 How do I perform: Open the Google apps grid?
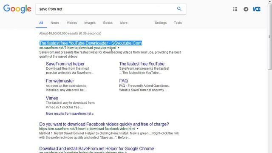pyautogui.click(x=235, y=9)
